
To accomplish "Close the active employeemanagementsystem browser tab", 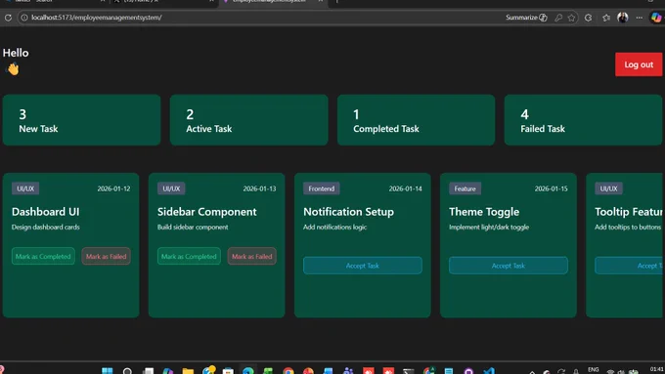I will 320,1.
